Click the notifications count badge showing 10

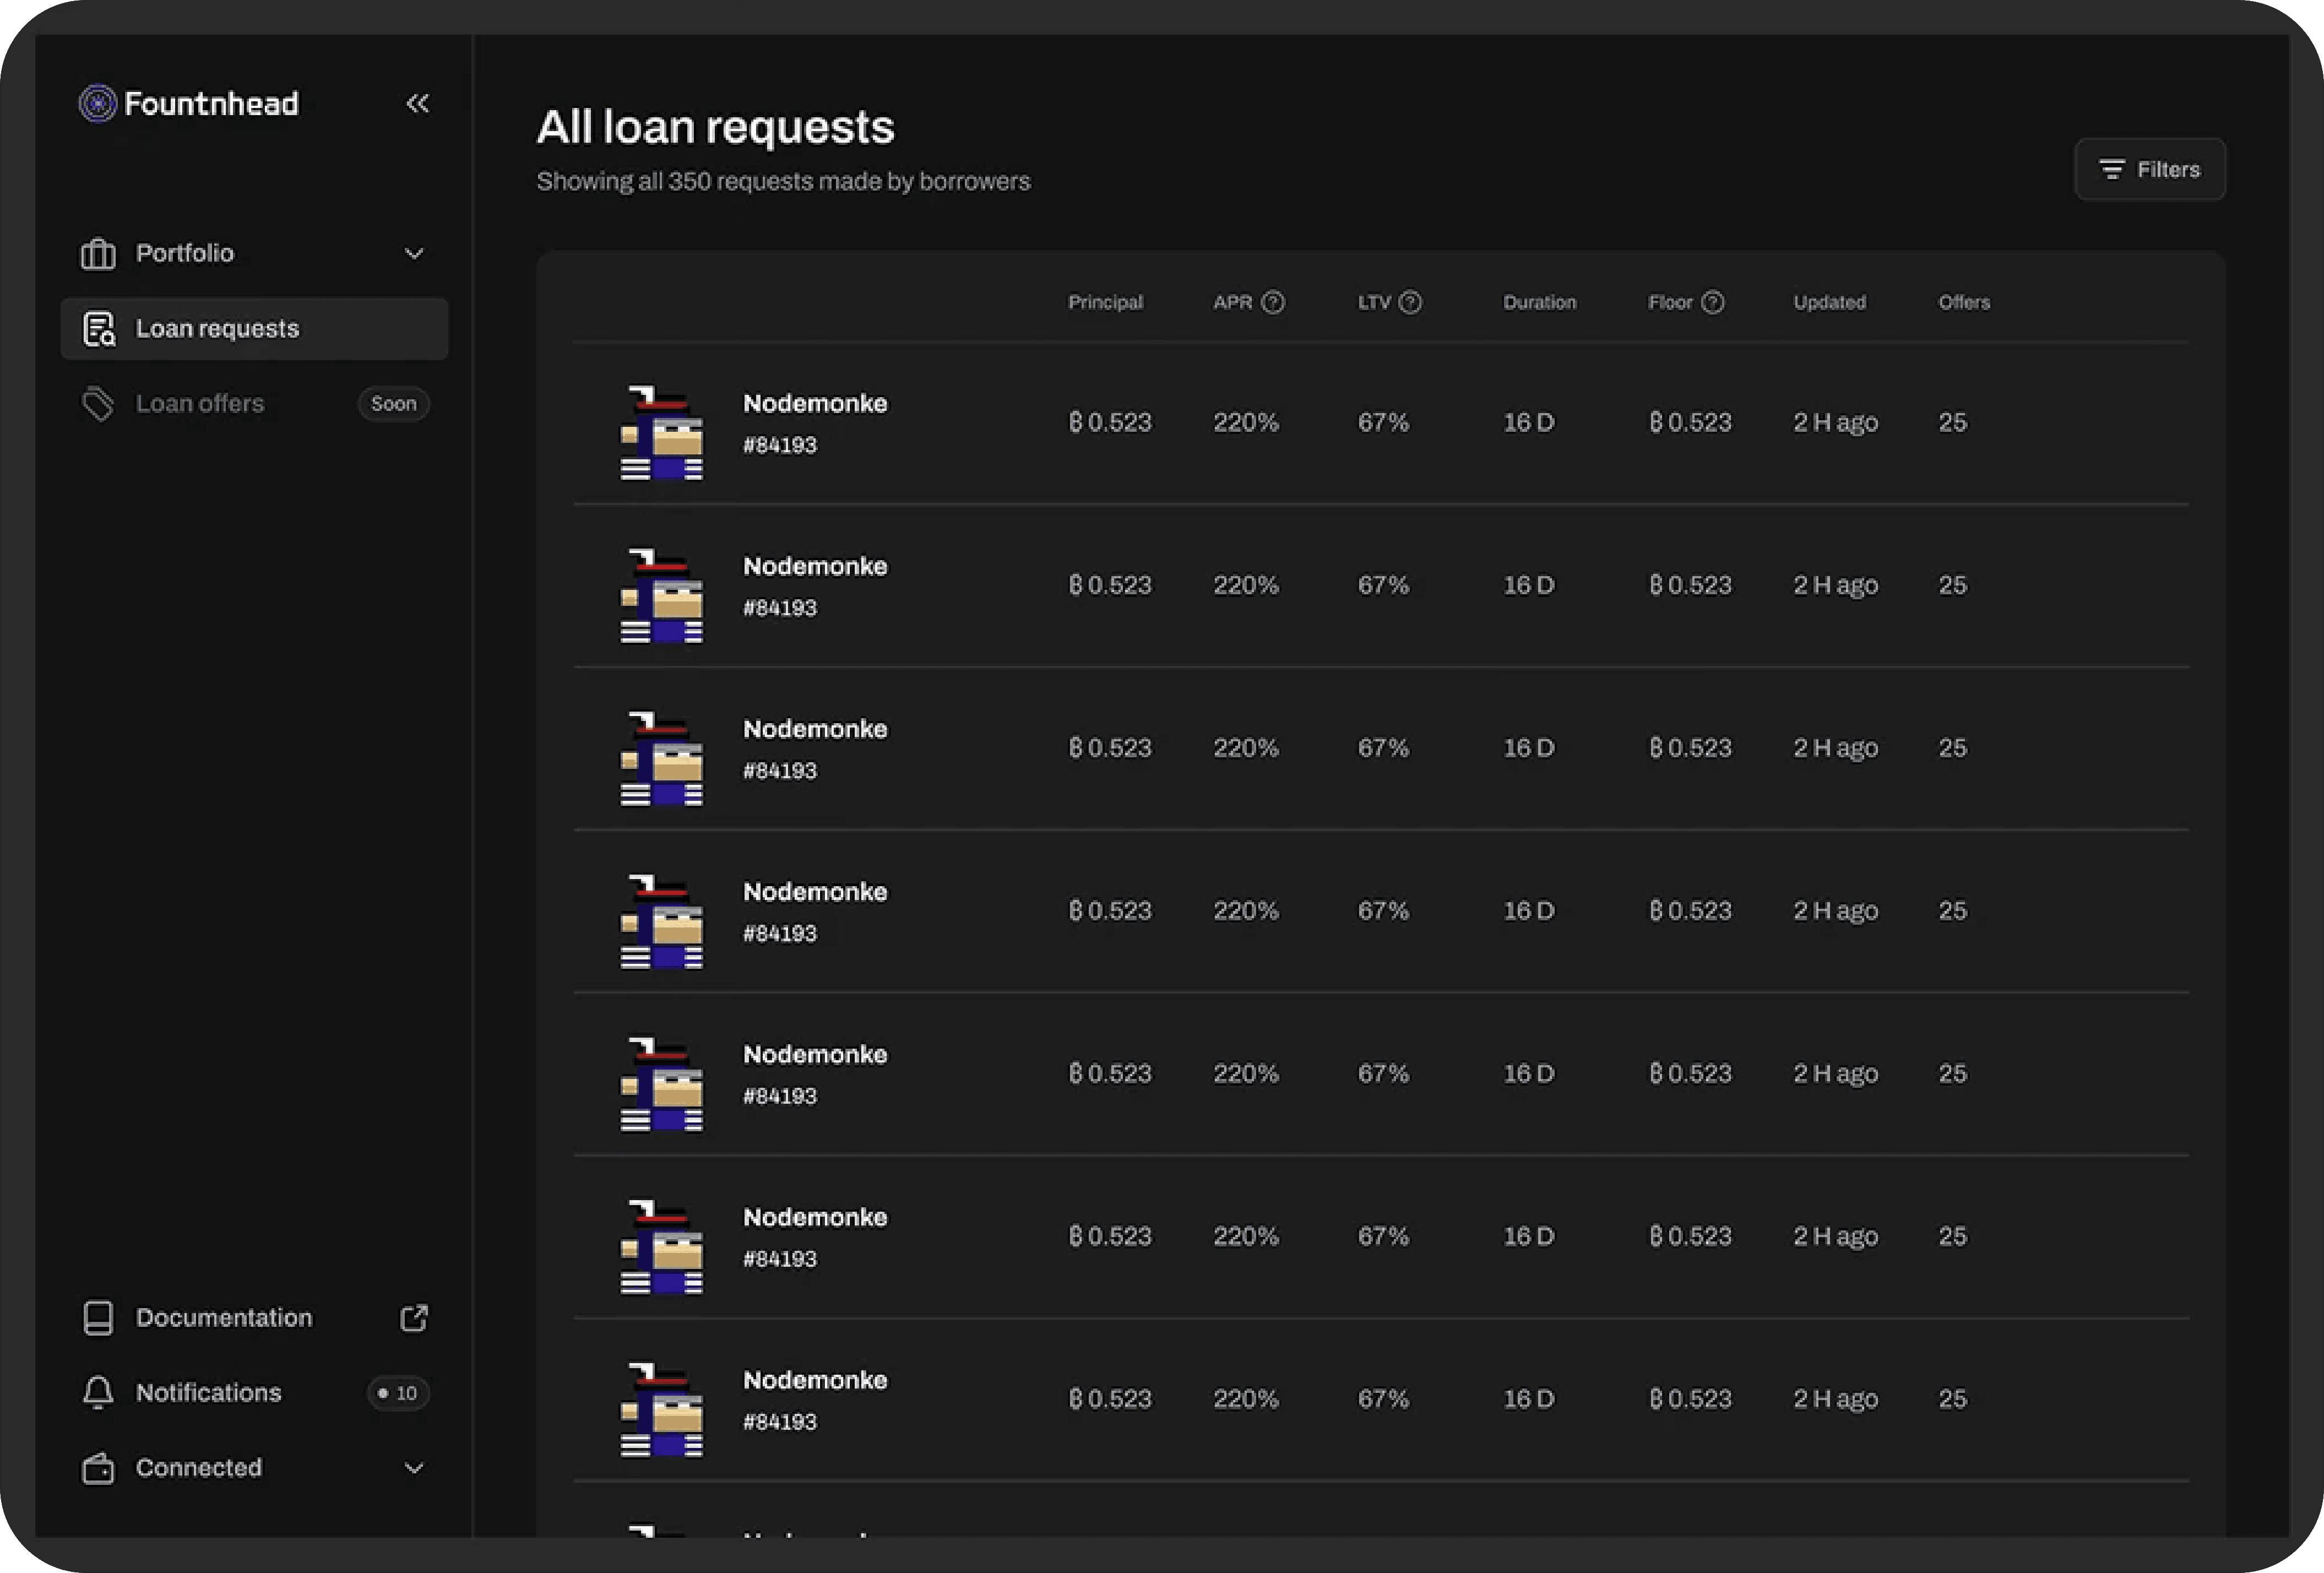[x=398, y=1393]
